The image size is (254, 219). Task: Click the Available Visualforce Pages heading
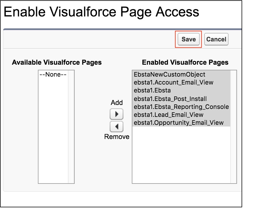[x=57, y=62]
